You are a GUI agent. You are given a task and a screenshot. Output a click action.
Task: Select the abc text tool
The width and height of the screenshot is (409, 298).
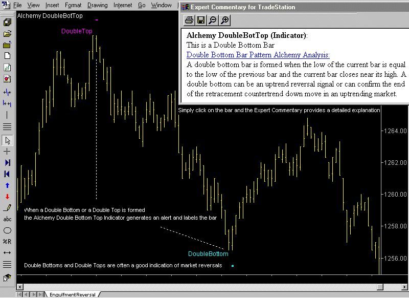7,219
